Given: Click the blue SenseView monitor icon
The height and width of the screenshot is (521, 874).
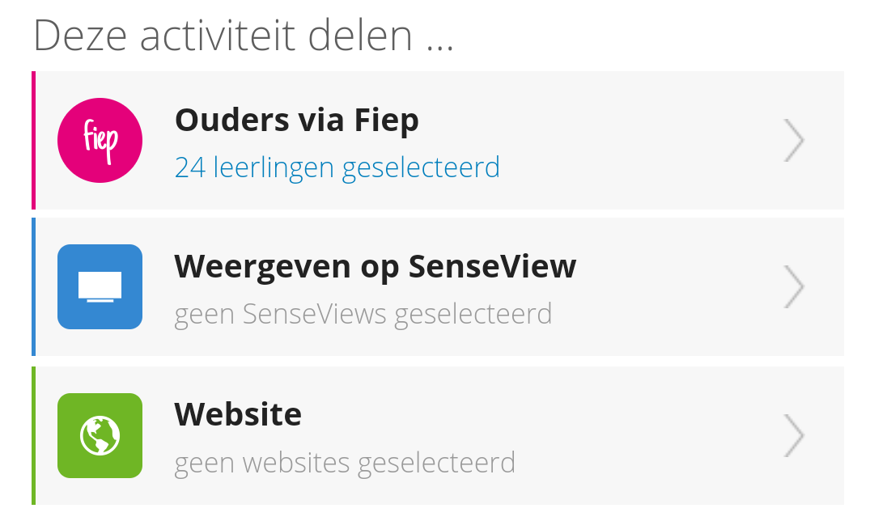Looking at the screenshot, I should pos(100,286).
